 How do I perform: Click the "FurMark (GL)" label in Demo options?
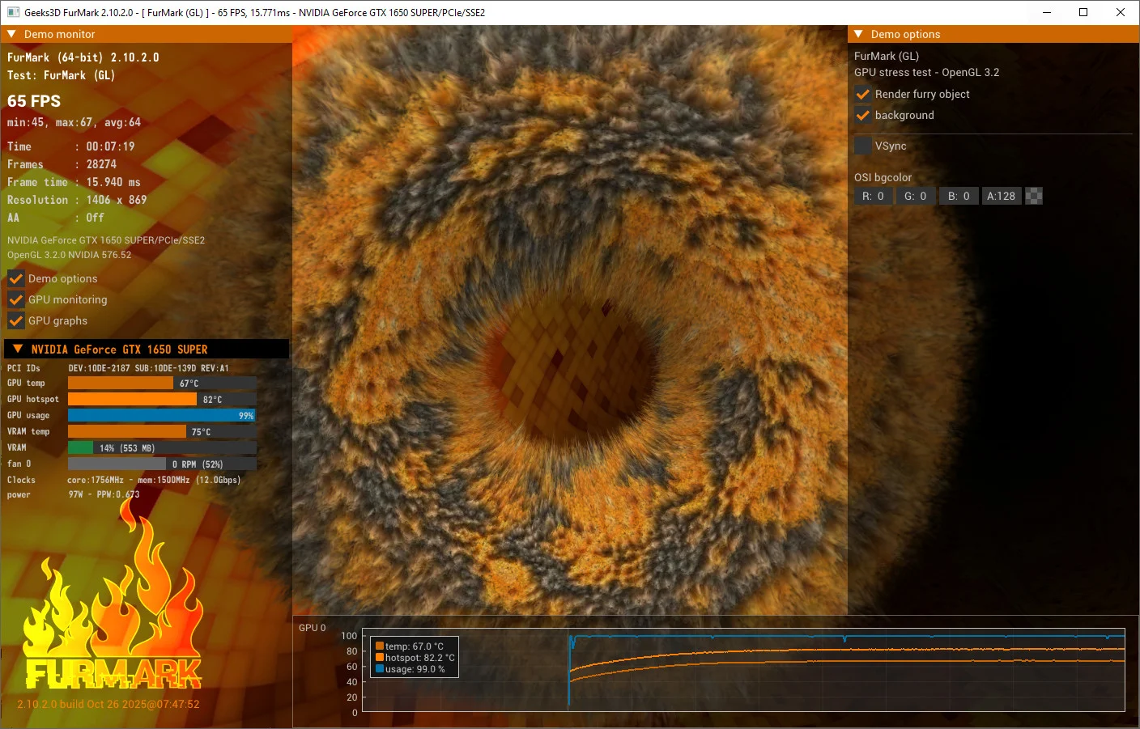pyautogui.click(x=887, y=56)
